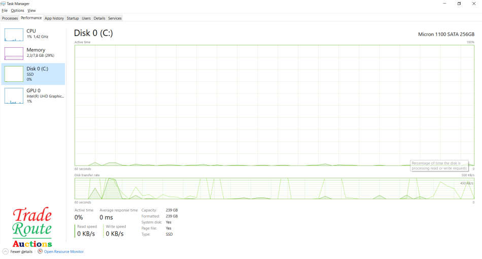Open Resource Monitor link
This screenshot has height=259, width=482.
pos(63,251)
